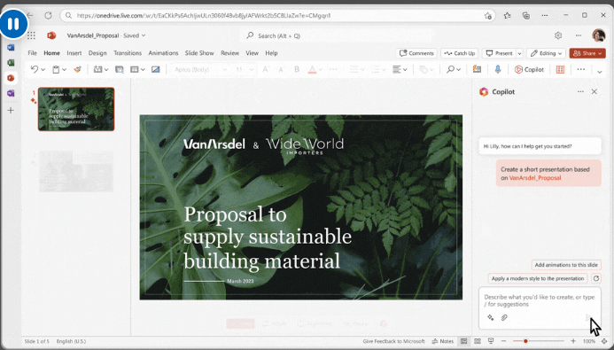The image size is (614, 350).
Task: Open the Undo dropdown arrow
Action: click(x=43, y=70)
